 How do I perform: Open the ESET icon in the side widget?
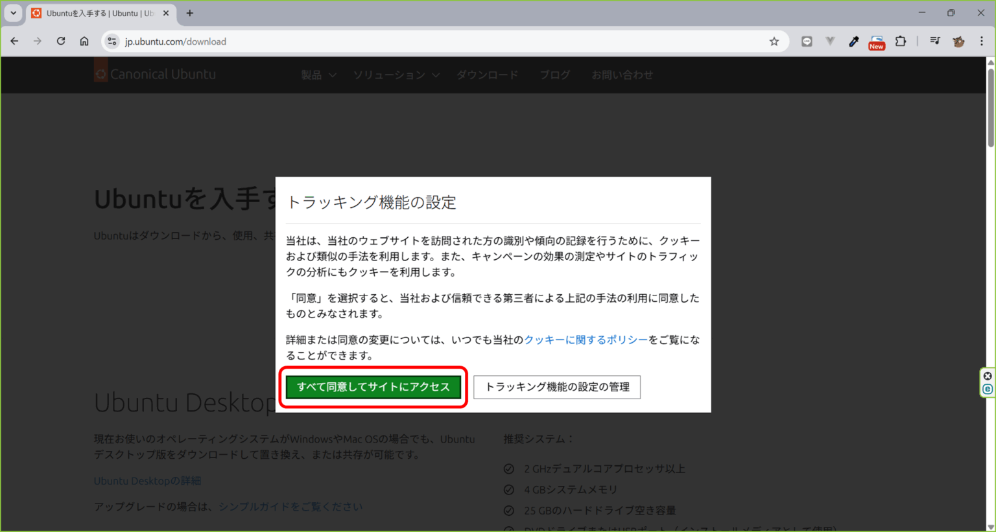(986, 389)
